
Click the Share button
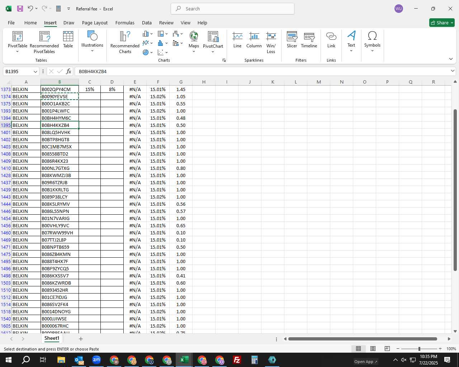click(x=442, y=23)
